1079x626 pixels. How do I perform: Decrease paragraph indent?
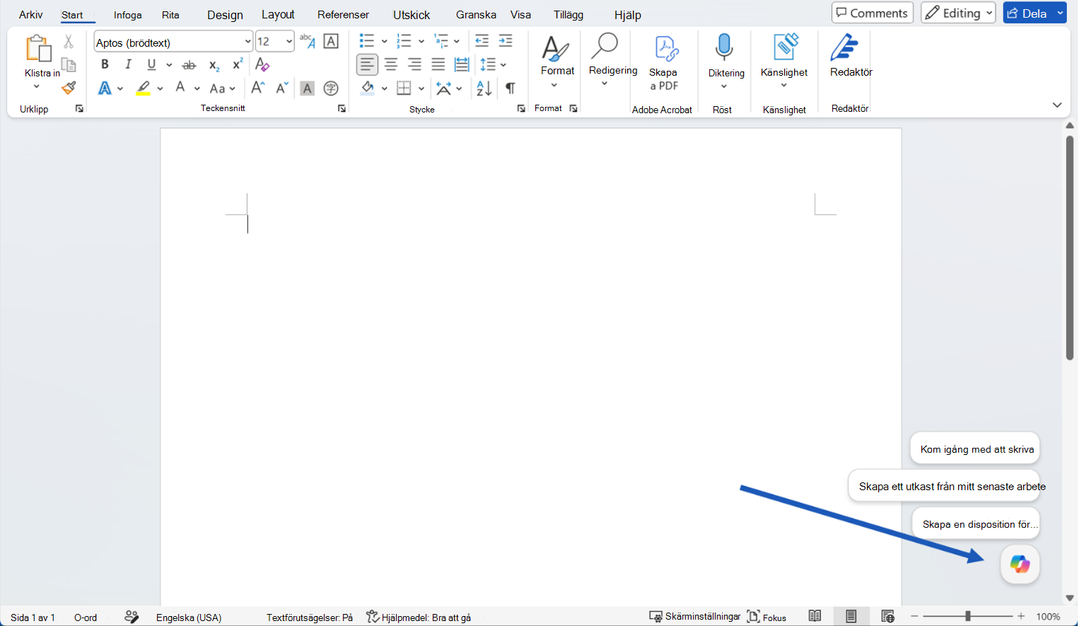[482, 41]
